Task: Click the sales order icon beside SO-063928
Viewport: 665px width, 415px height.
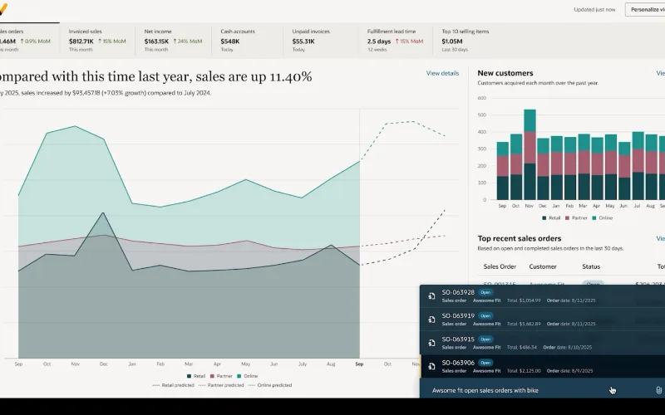Action: click(x=431, y=296)
